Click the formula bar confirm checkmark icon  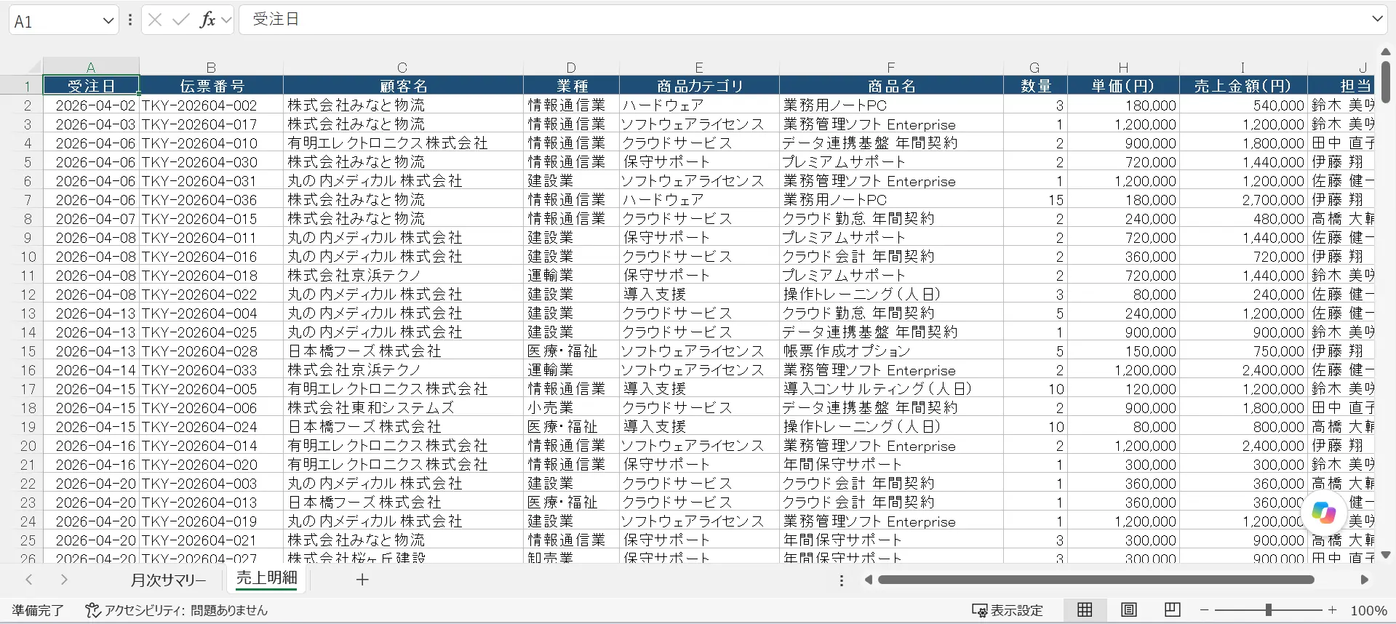click(x=180, y=20)
